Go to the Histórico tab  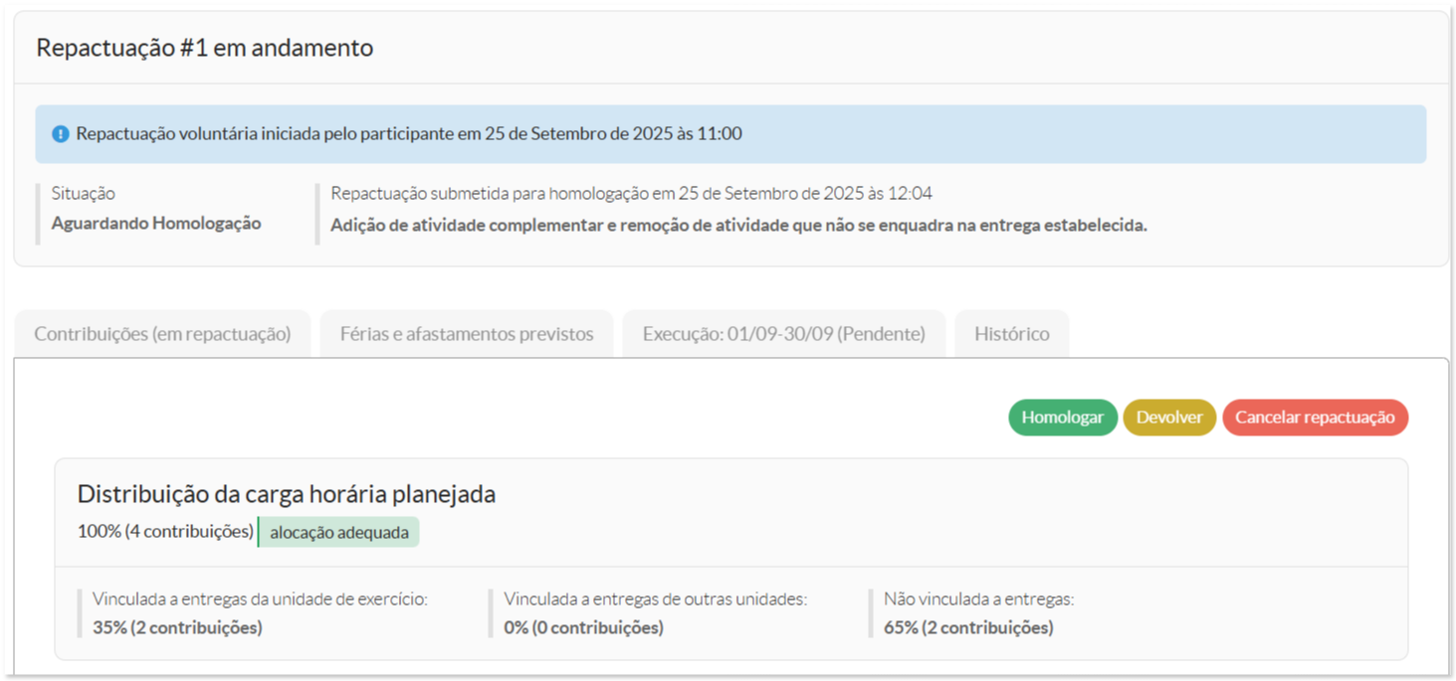(1011, 334)
